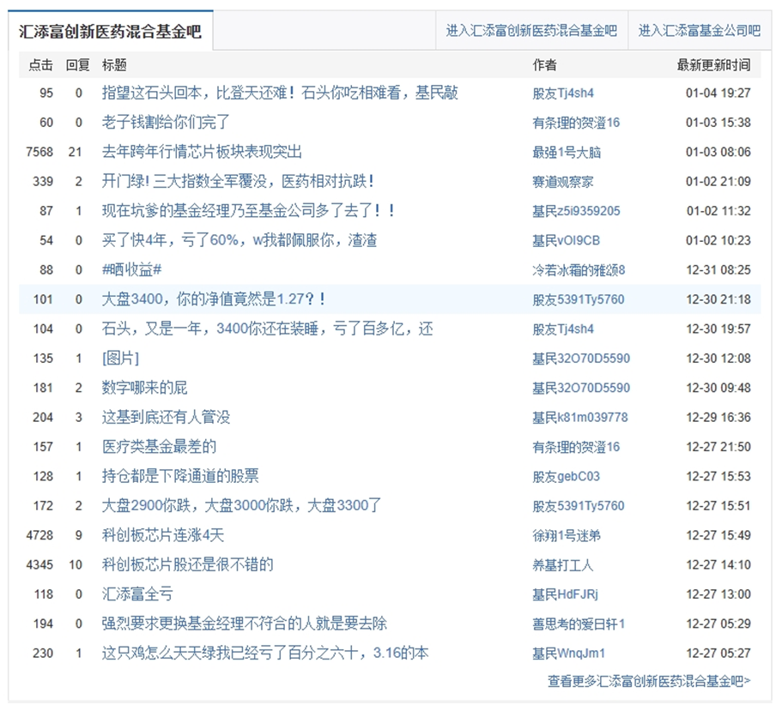Open author profile 赛道观察家

(563, 182)
